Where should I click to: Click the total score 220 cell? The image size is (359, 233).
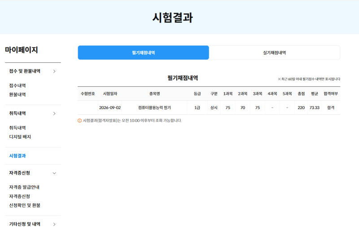pos(301,108)
